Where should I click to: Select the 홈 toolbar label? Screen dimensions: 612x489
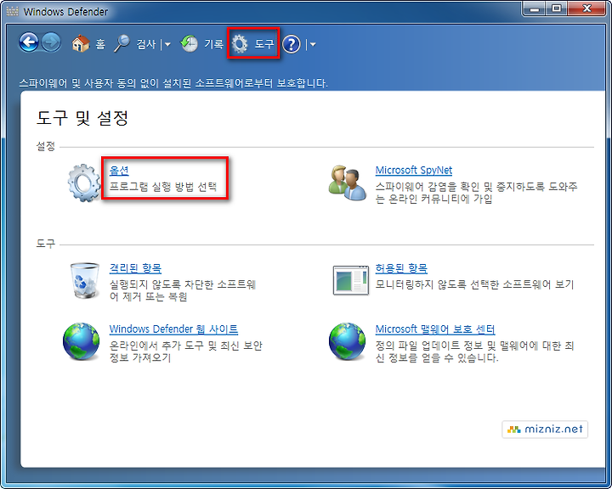click(x=100, y=44)
